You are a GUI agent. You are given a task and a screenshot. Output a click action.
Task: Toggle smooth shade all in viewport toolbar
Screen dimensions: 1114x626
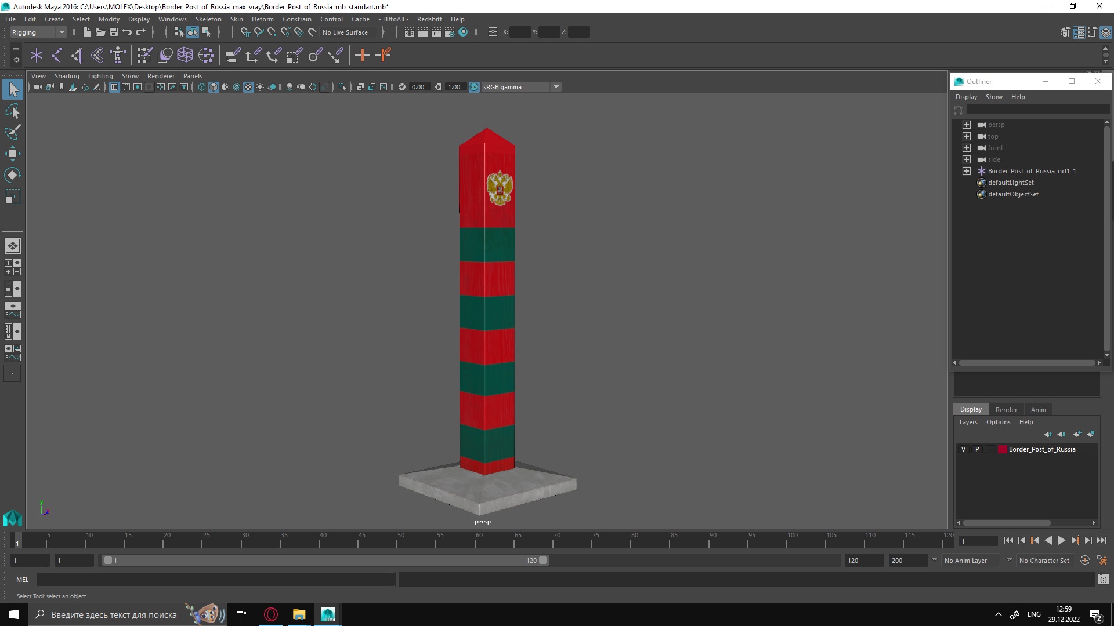pyautogui.click(x=214, y=87)
